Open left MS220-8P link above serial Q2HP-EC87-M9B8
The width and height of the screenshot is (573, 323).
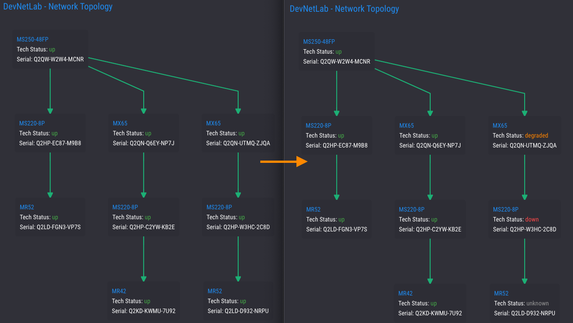click(x=32, y=123)
